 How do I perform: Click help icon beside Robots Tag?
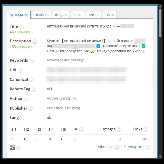(x=34, y=89)
